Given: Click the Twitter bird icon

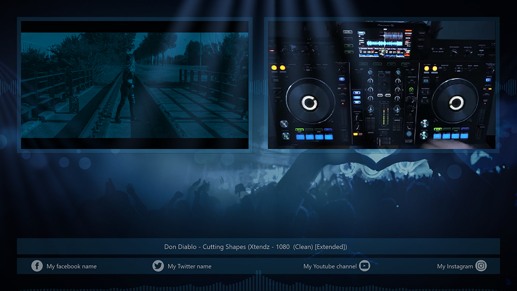Looking at the screenshot, I should [158, 266].
